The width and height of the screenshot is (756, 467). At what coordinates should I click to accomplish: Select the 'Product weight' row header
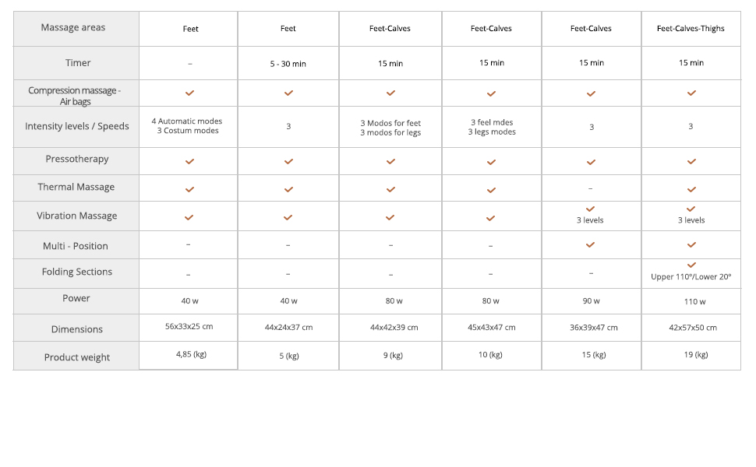(77, 357)
